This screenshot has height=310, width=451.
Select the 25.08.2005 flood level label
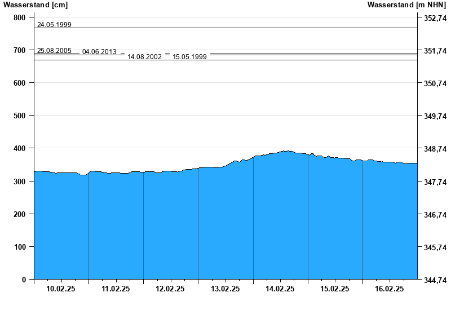pos(54,51)
